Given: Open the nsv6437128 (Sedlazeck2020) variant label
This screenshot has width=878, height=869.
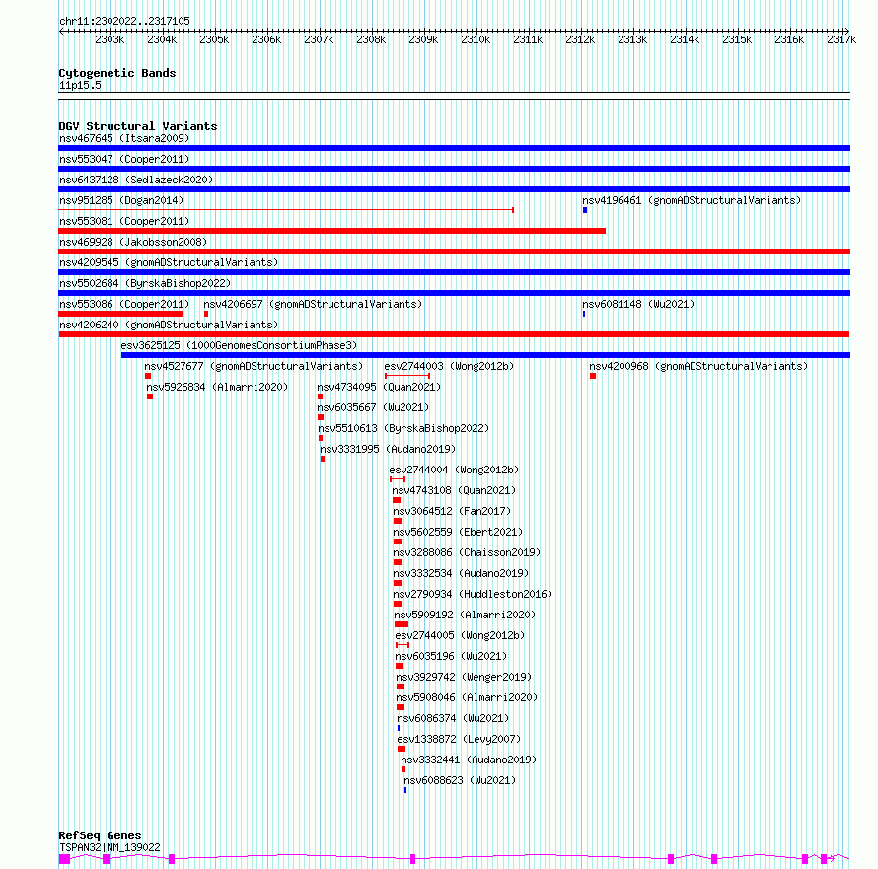Looking at the screenshot, I should point(136,180).
